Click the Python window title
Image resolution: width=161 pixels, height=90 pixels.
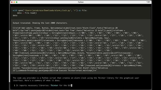coord(81,2)
